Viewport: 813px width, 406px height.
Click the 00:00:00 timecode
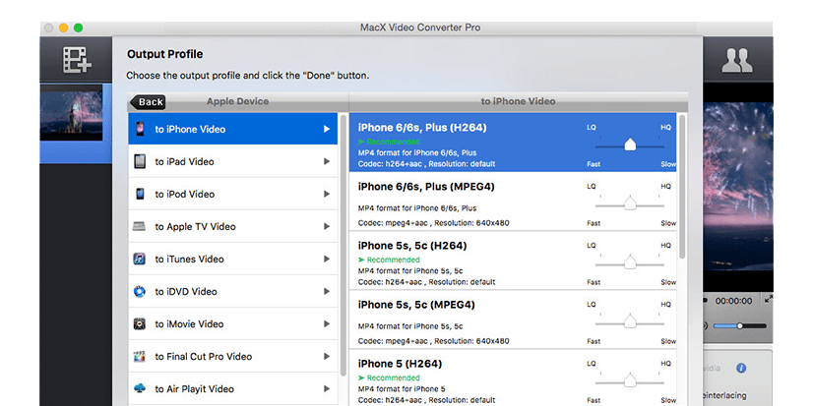(733, 301)
